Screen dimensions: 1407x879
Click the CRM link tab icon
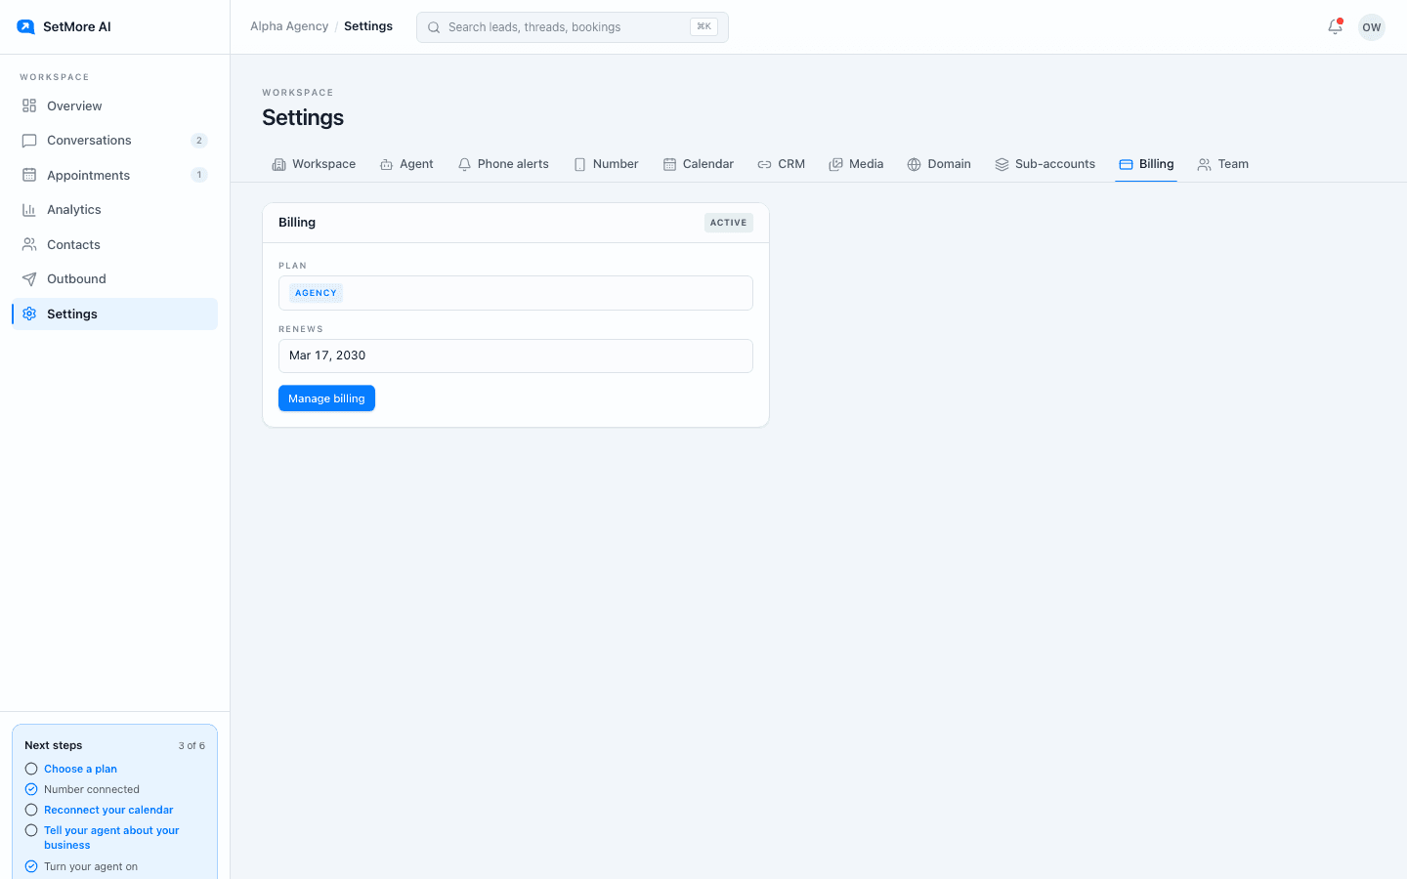coord(765,164)
